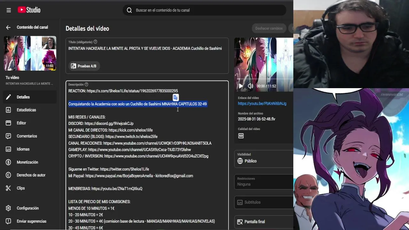Click the Pruebas A/B button
The height and width of the screenshot is (230, 409).
coord(84,66)
